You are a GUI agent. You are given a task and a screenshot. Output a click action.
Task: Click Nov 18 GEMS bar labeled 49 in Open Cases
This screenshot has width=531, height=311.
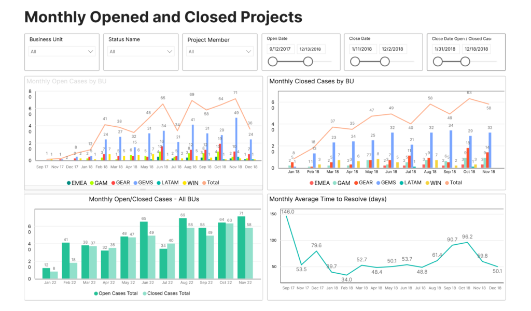coord(236,139)
